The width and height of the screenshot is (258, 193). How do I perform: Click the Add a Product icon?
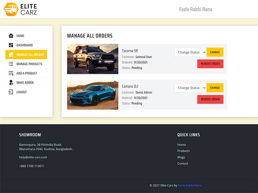point(11,73)
